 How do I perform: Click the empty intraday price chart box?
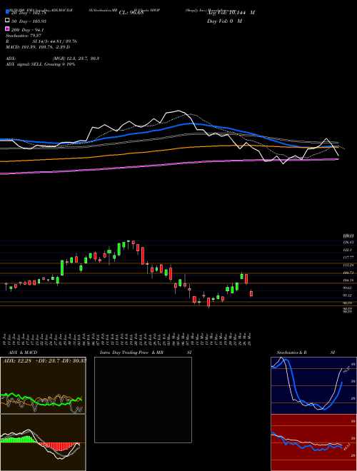pos(143,400)
